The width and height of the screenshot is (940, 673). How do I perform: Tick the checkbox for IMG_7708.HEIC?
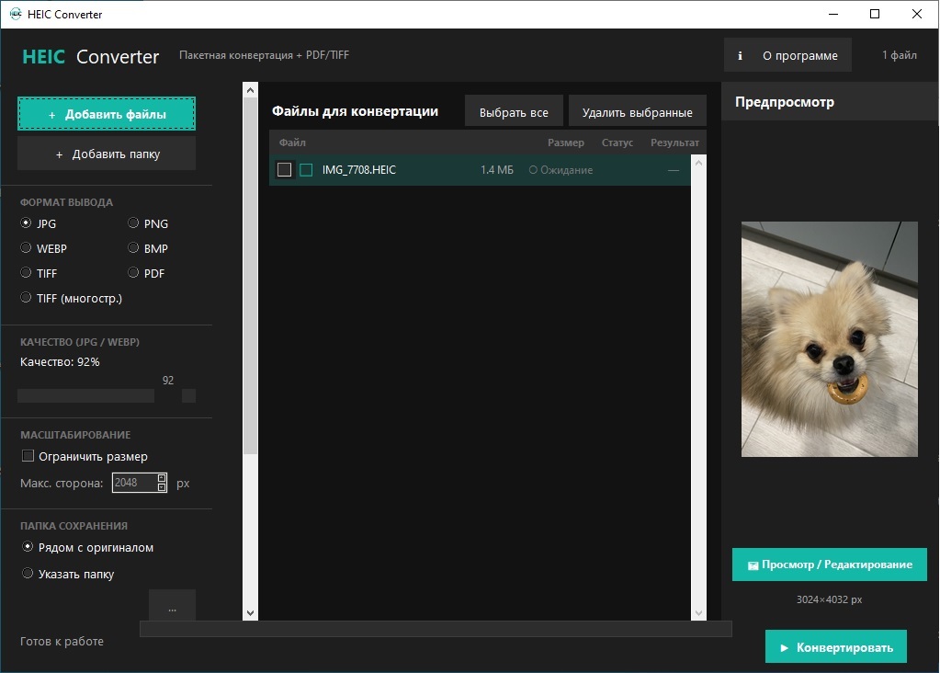284,170
